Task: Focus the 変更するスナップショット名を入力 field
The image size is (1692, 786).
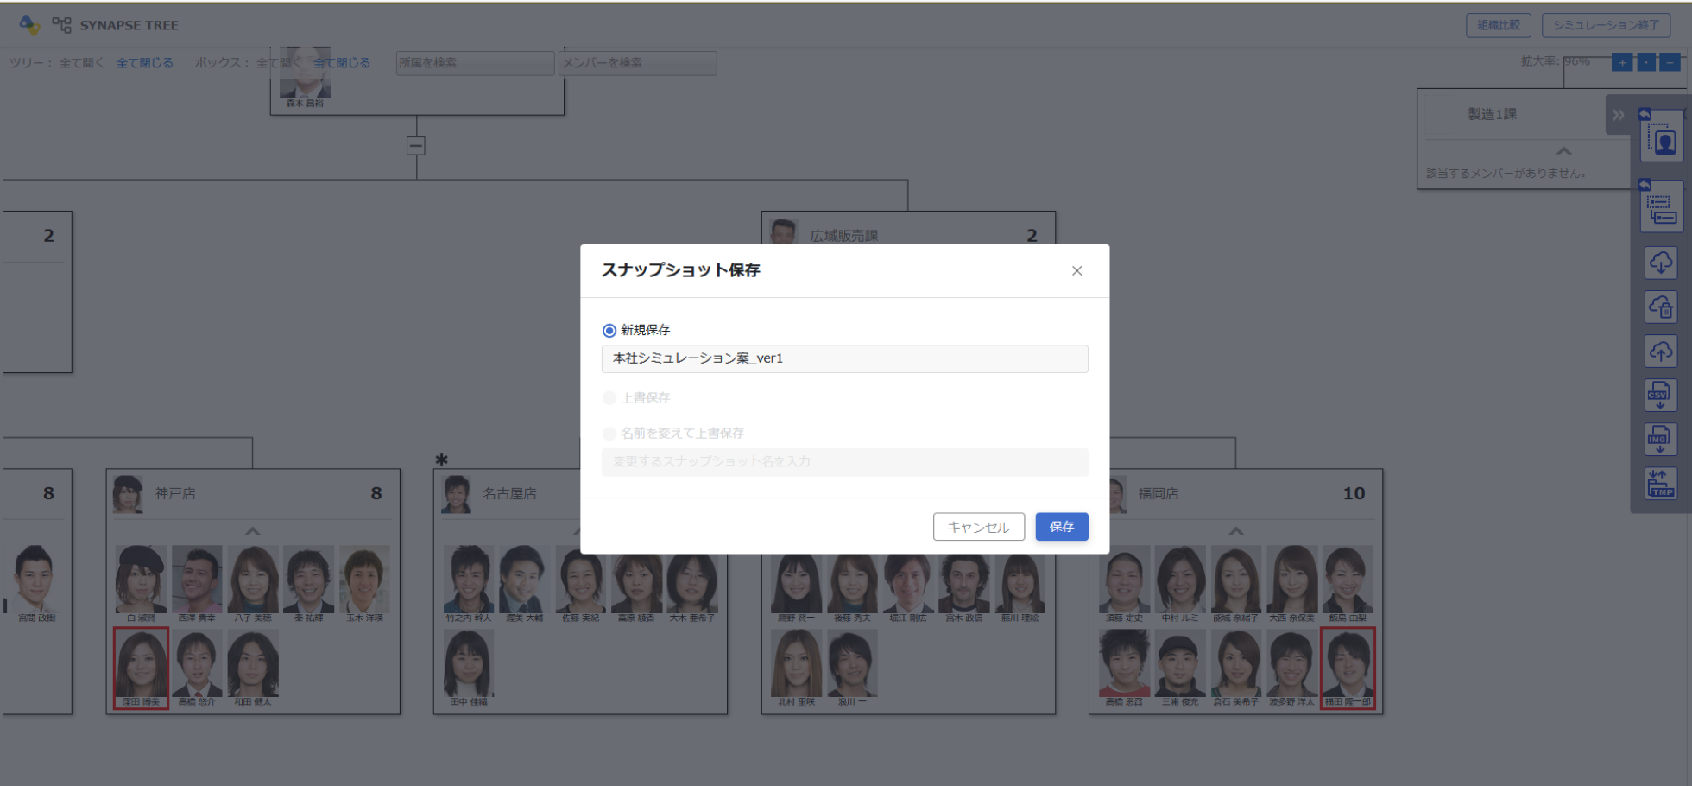Action: (844, 461)
